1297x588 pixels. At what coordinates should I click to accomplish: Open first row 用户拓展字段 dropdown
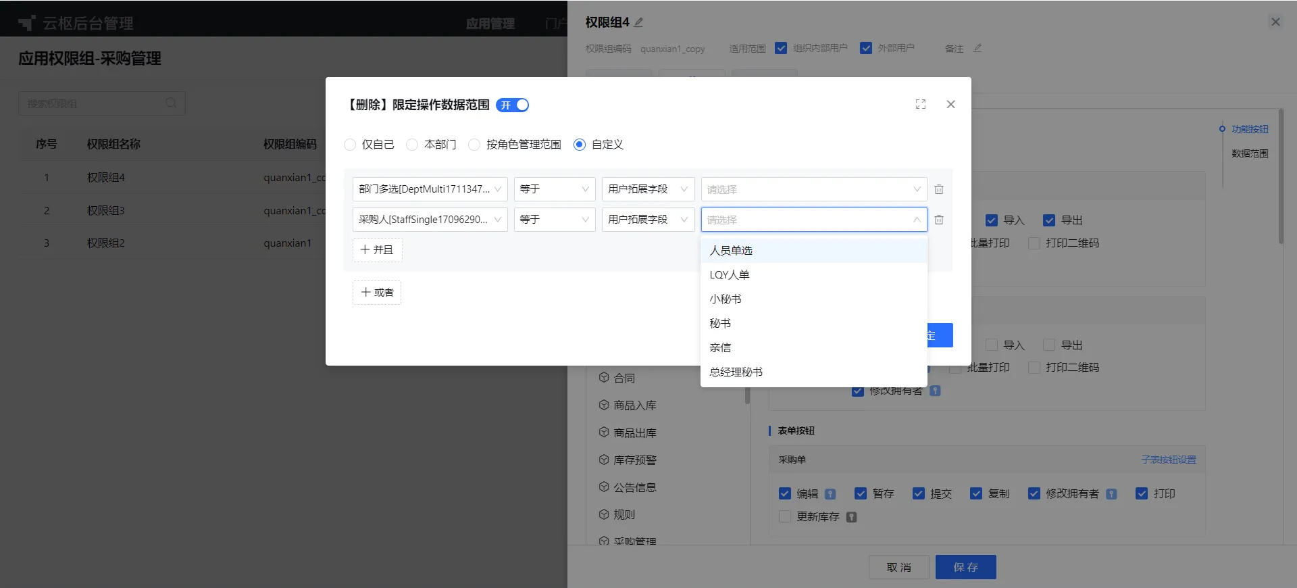(648, 189)
